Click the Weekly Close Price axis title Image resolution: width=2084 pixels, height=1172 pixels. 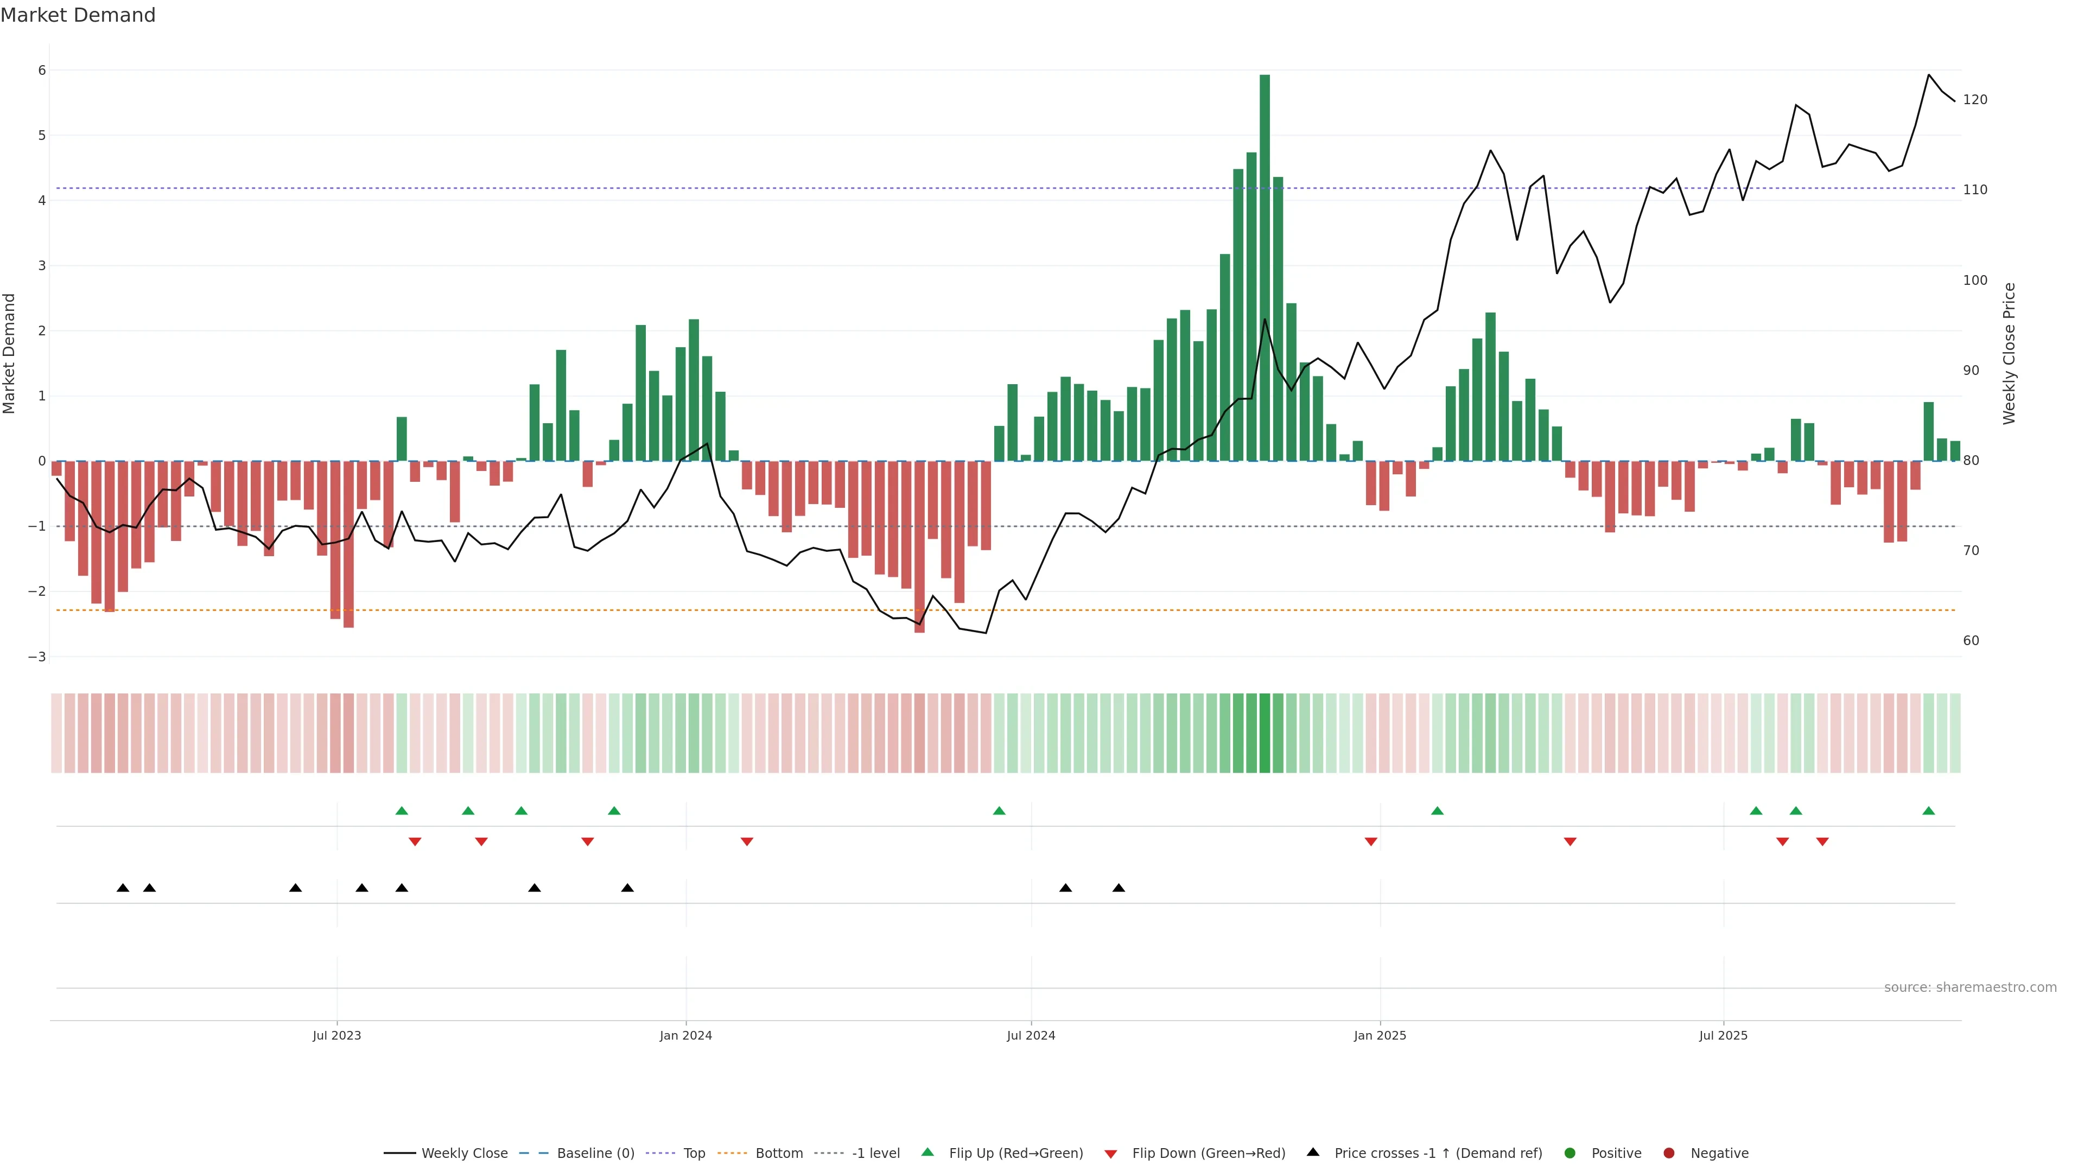click(x=2009, y=353)
